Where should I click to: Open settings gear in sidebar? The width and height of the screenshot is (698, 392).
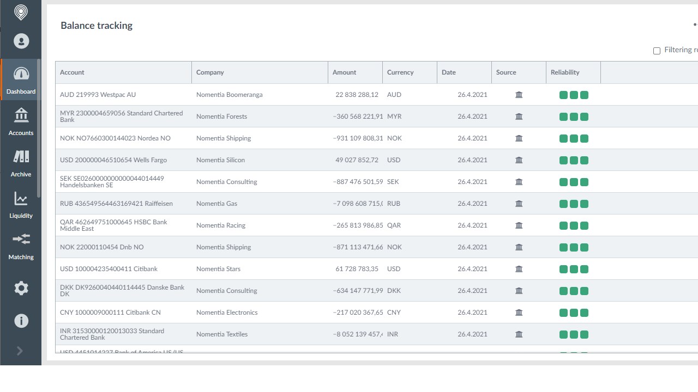click(x=21, y=288)
